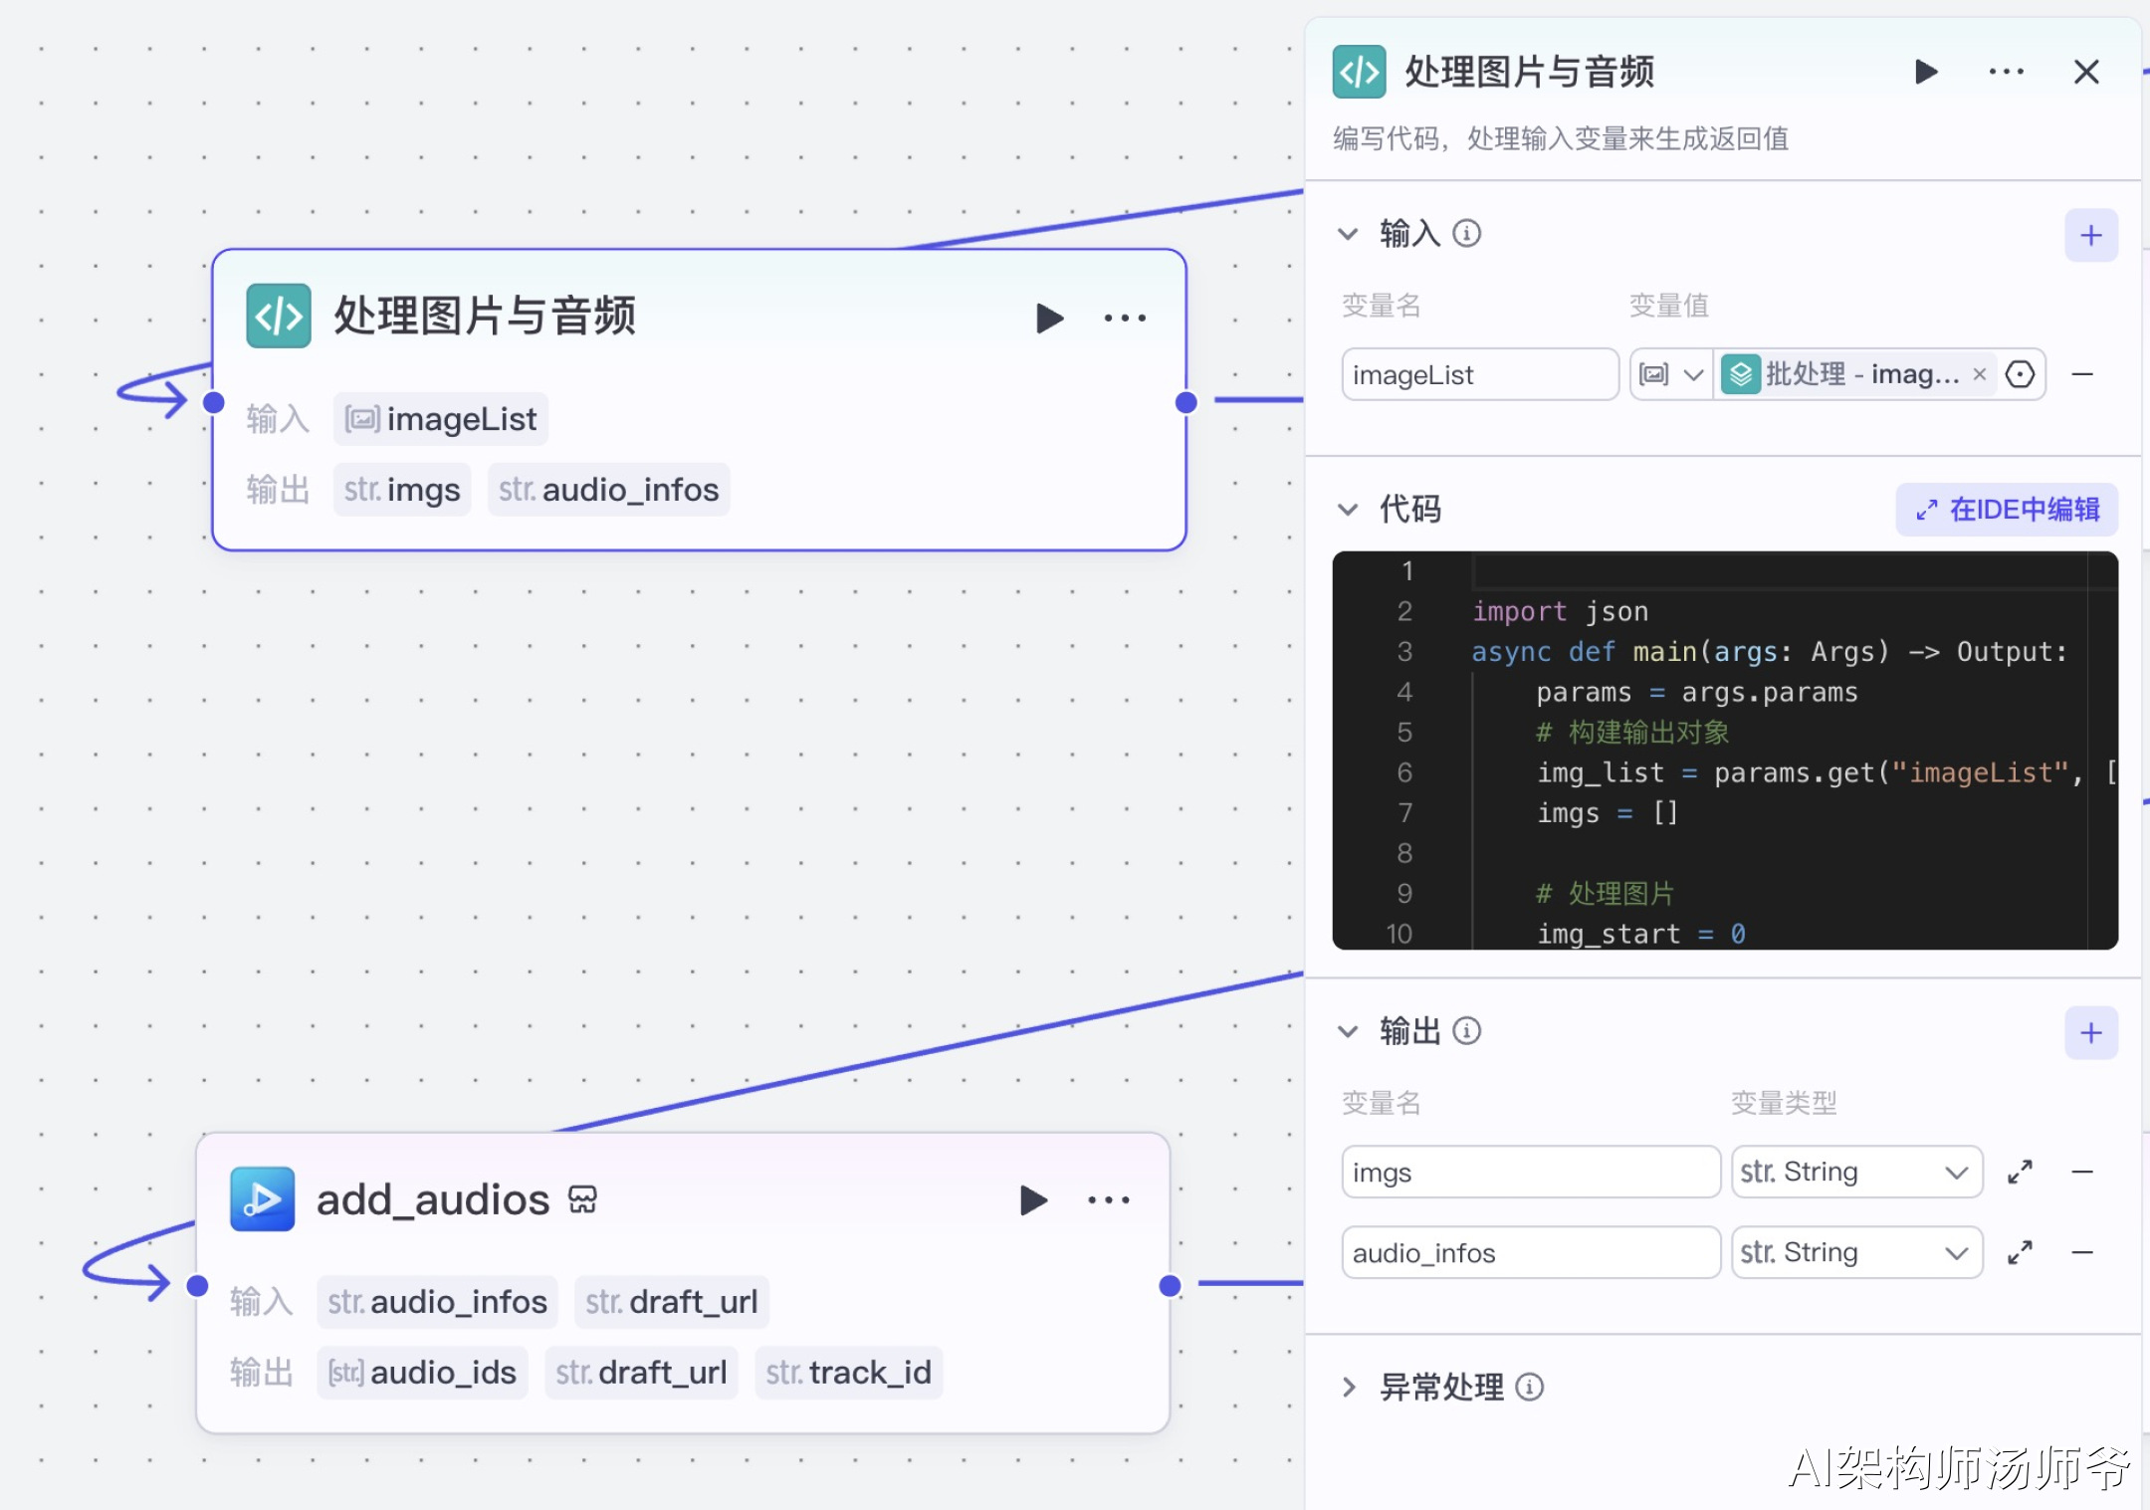Open more options on add_audios node
The height and width of the screenshot is (1510, 2150).
coord(1108,1200)
